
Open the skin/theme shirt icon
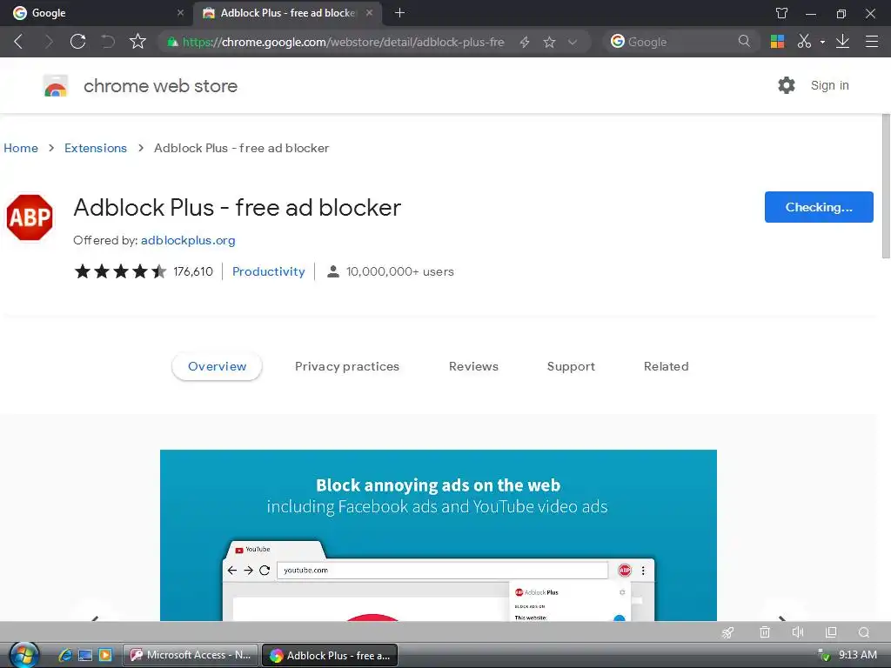782,13
